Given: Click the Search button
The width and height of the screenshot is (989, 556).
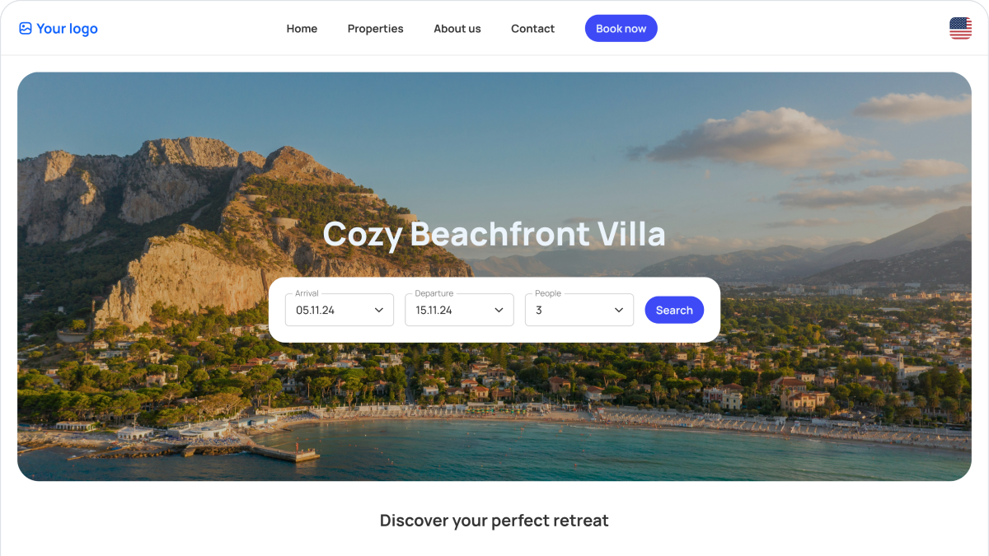Looking at the screenshot, I should [674, 310].
